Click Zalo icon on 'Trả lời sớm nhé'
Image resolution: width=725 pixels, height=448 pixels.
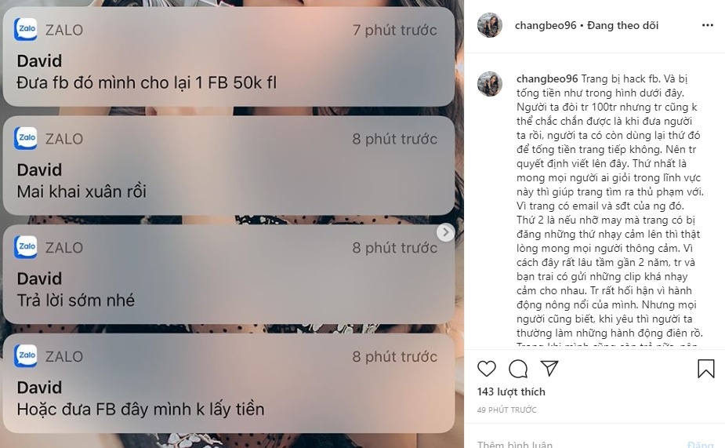click(x=26, y=246)
